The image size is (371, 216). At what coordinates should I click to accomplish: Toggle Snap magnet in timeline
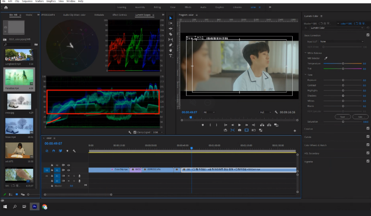coord(54,151)
